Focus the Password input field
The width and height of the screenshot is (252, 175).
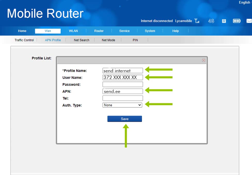point(122,84)
